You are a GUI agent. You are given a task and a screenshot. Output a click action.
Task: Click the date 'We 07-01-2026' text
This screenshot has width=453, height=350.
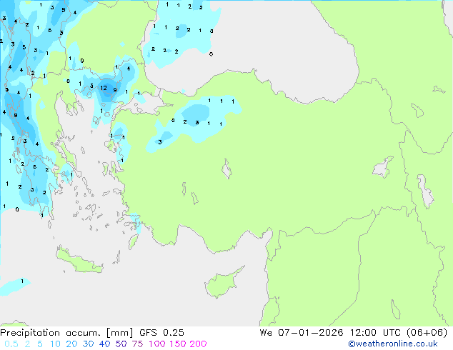[302, 333]
